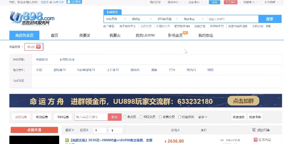Expand the 游戏服务器 dropdown in search bar
Viewport: 284px width, 144px height.
(168, 19)
